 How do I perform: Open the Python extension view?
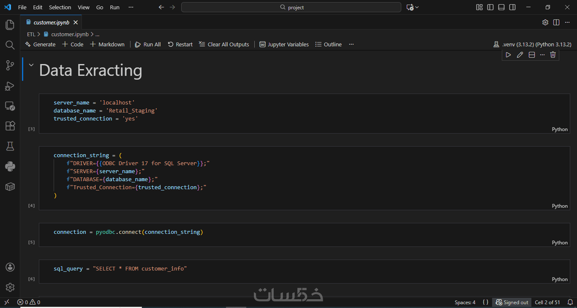(x=10, y=166)
